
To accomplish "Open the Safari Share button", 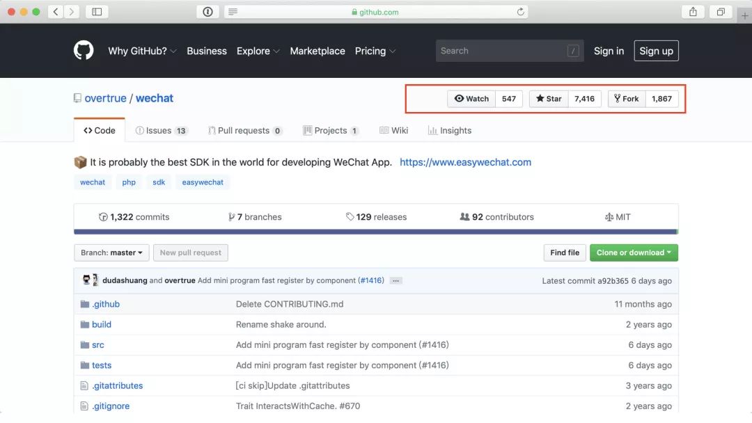I will point(693,12).
